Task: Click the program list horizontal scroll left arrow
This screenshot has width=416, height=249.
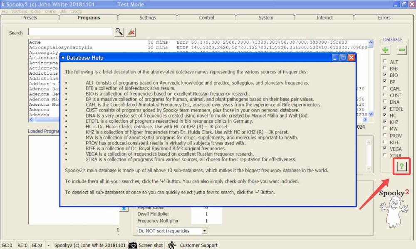Action: (x=31, y=120)
